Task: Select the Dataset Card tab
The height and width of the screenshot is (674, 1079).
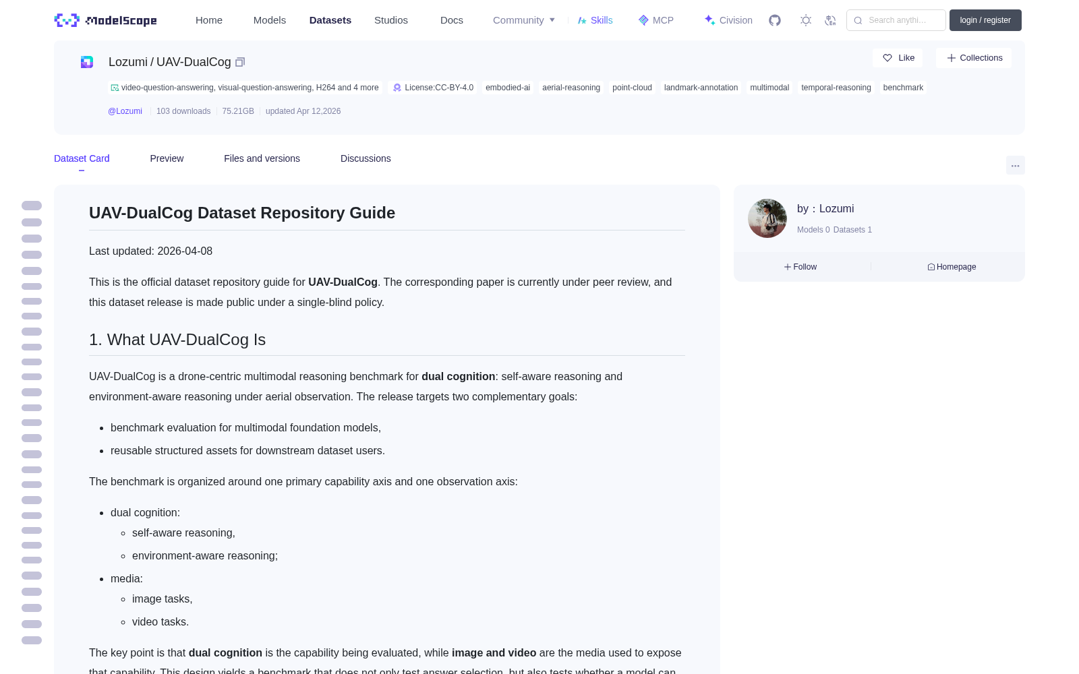Action: [x=82, y=158]
